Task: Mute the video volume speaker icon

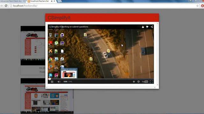Action: (59, 82)
